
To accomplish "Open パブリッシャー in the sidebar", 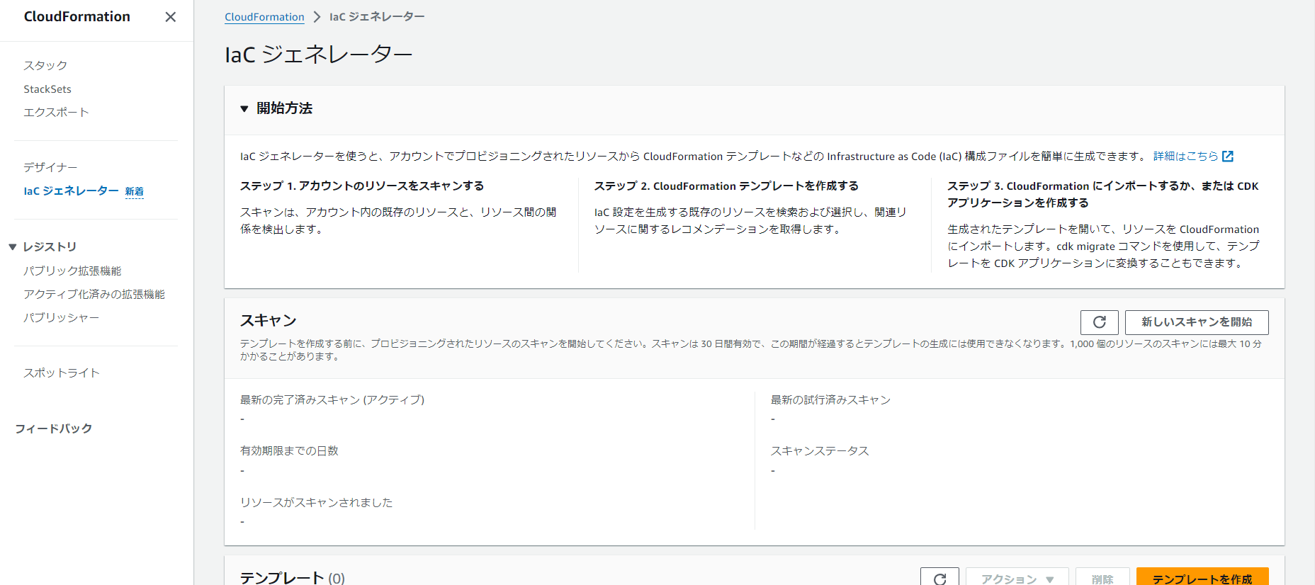I will pos(61,318).
